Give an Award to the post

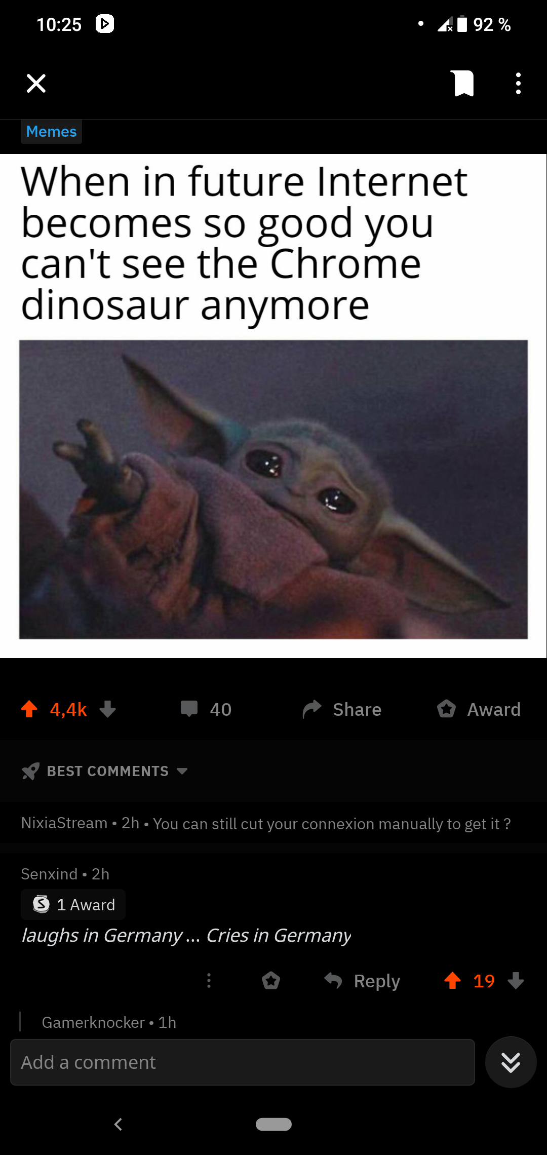pos(479,709)
